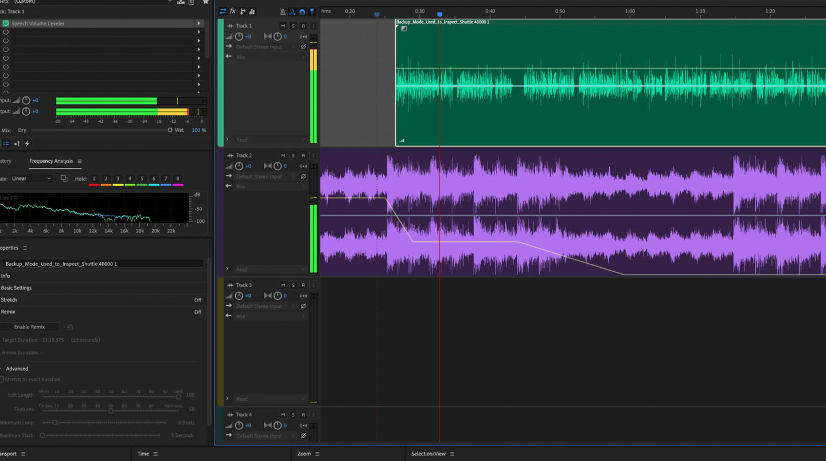The height and width of the screenshot is (461, 826).
Task: Show the EQ view in multitrack toolbar
Action: [252, 11]
